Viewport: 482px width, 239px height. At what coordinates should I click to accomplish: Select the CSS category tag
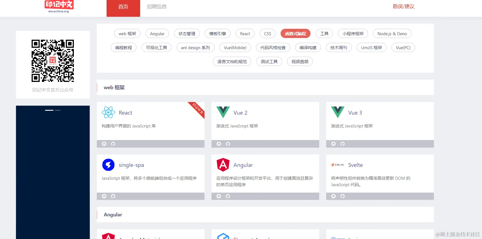tap(267, 34)
